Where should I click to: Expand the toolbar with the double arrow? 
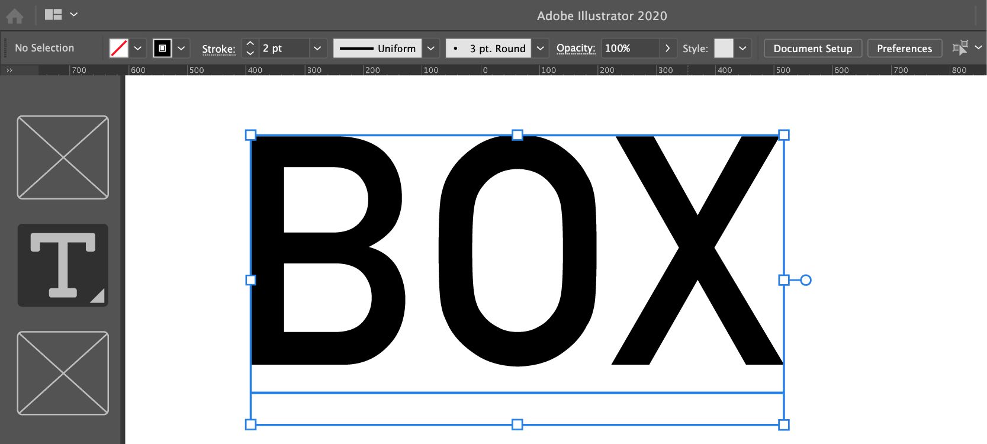[9, 70]
